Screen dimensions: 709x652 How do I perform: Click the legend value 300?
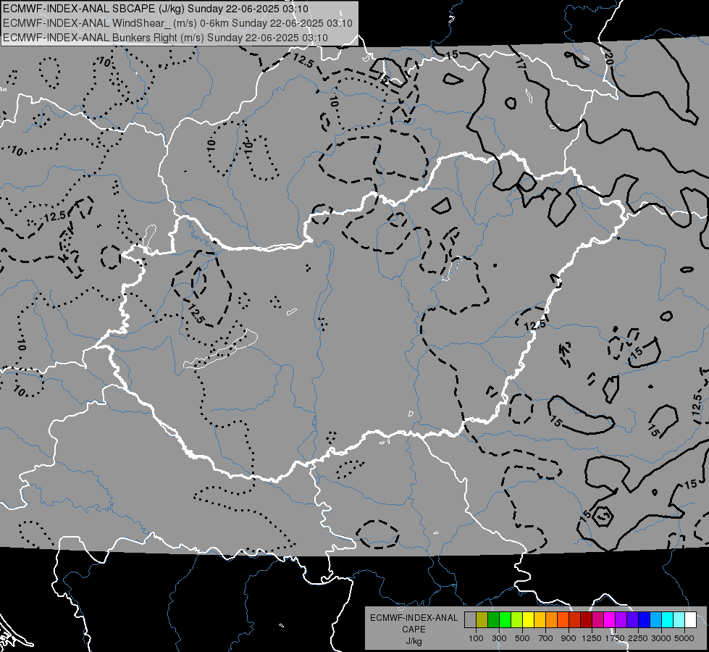(499, 638)
